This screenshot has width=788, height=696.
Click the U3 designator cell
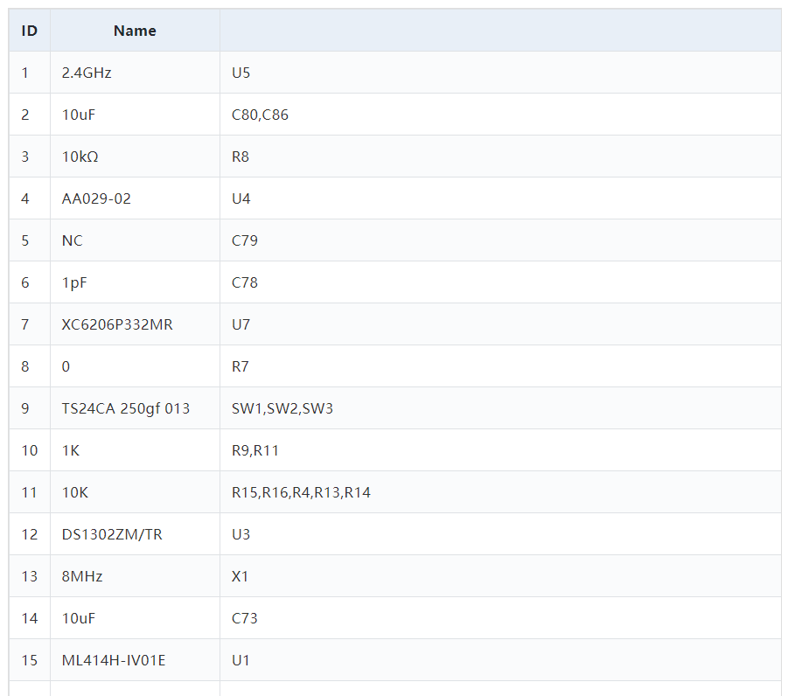click(x=500, y=534)
